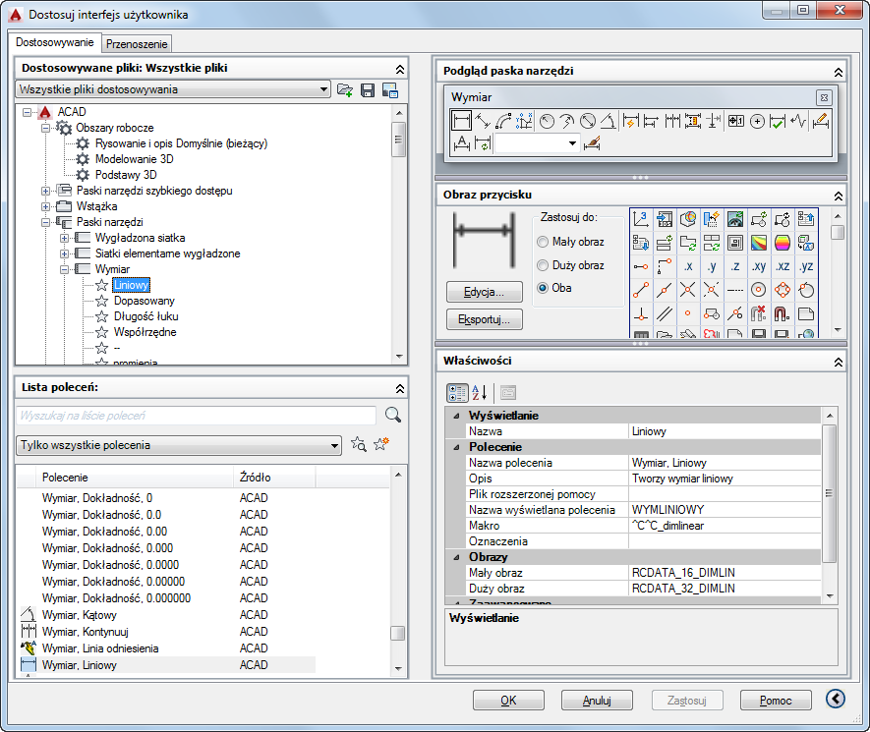Click the round back-arrow collapse dialog button
The image size is (870, 732).
[836, 699]
